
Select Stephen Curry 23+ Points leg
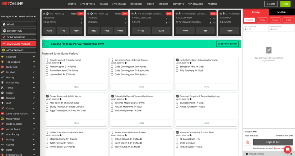(47, 139)
